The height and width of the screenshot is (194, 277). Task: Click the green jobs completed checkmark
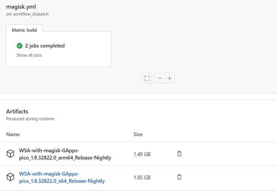[x=19, y=46]
